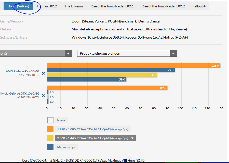Remove AMD Radeon RX 480/8G with X icon

point(43,73)
